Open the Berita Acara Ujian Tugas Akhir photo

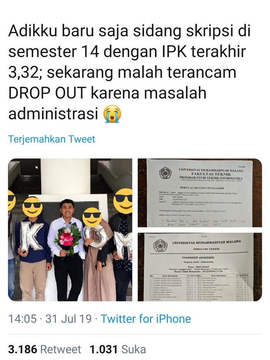pos(200,193)
